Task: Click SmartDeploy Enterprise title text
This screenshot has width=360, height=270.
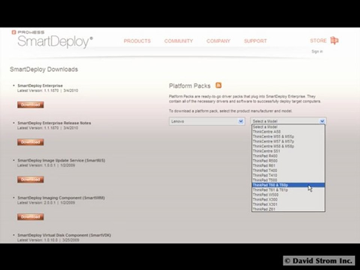Action: [40, 85]
